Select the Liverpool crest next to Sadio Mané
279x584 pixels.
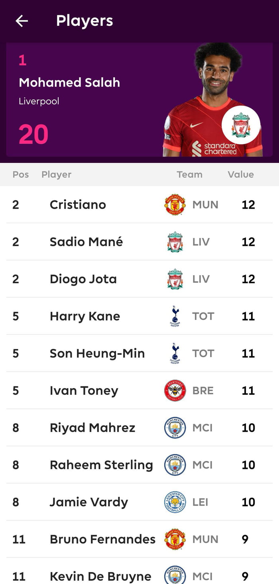click(x=175, y=242)
